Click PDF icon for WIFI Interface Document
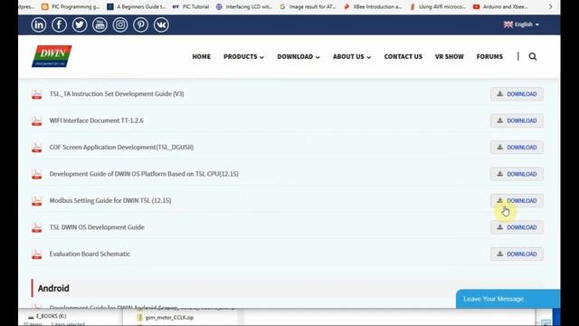579x326 pixels. click(x=36, y=120)
